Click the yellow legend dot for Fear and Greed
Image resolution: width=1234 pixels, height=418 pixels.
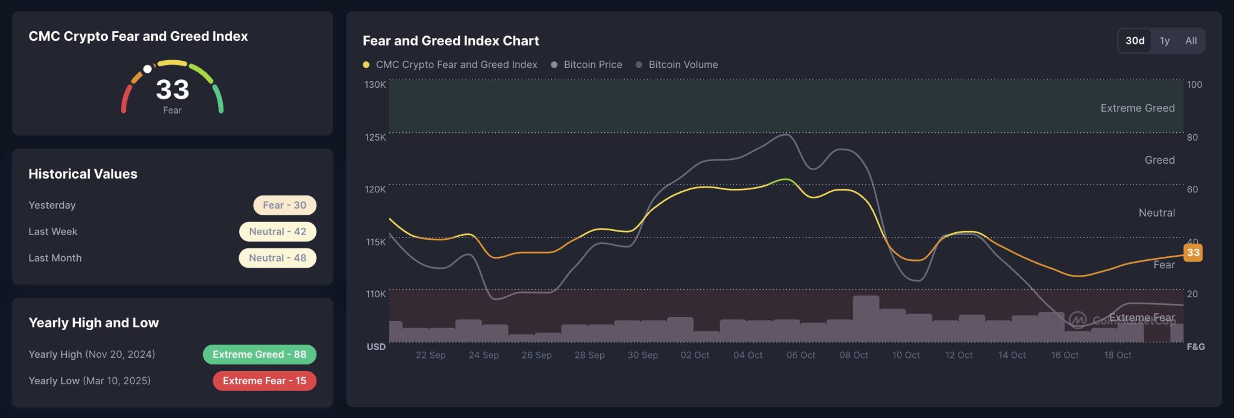(366, 64)
